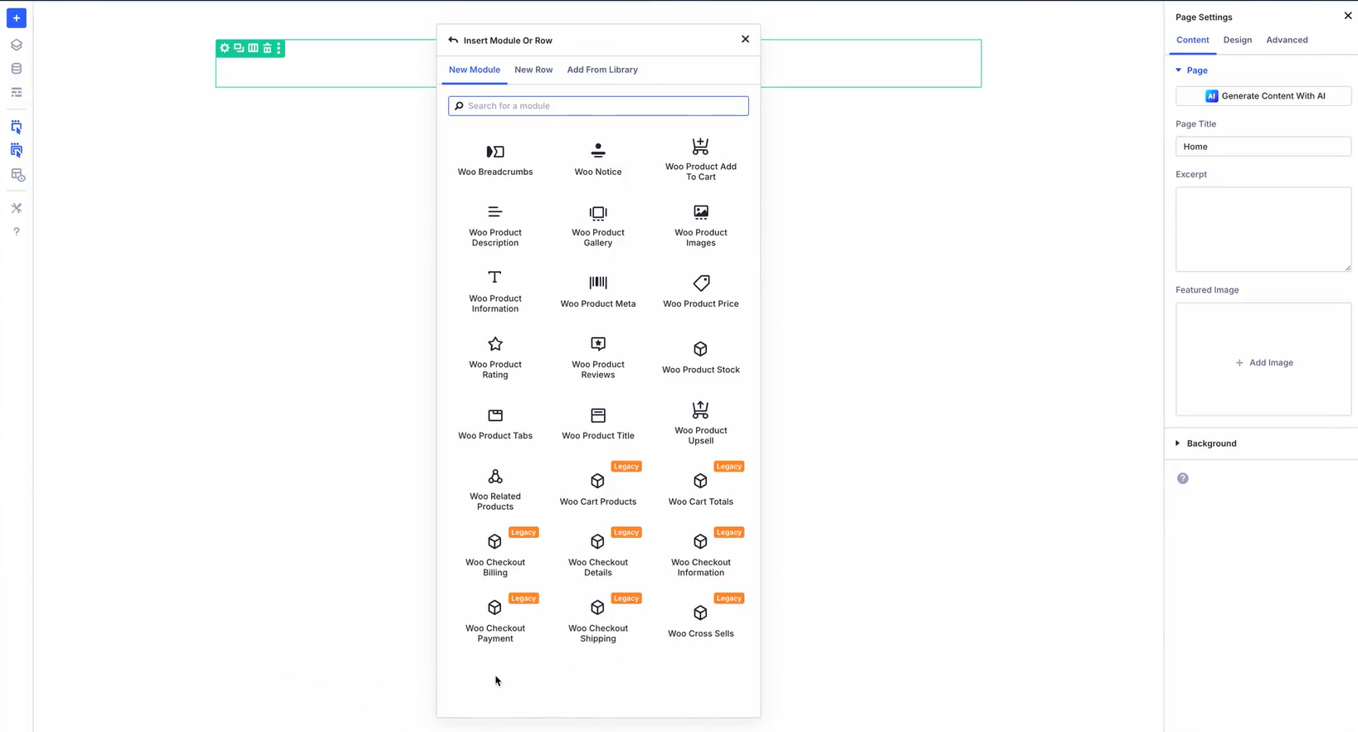Edit the Page Title field showing Home
This screenshot has width=1358, height=732.
1263,147
